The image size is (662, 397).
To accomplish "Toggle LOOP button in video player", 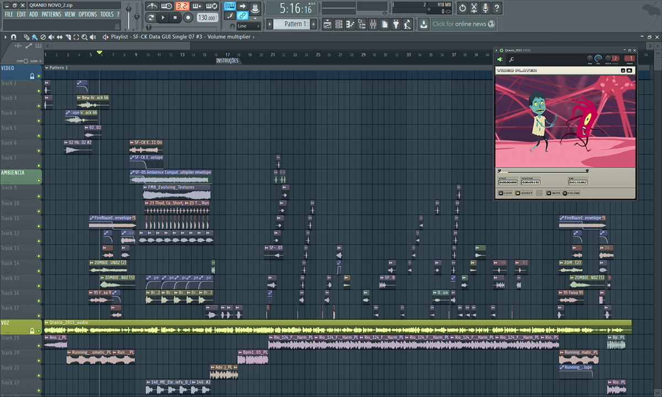I will (x=505, y=193).
